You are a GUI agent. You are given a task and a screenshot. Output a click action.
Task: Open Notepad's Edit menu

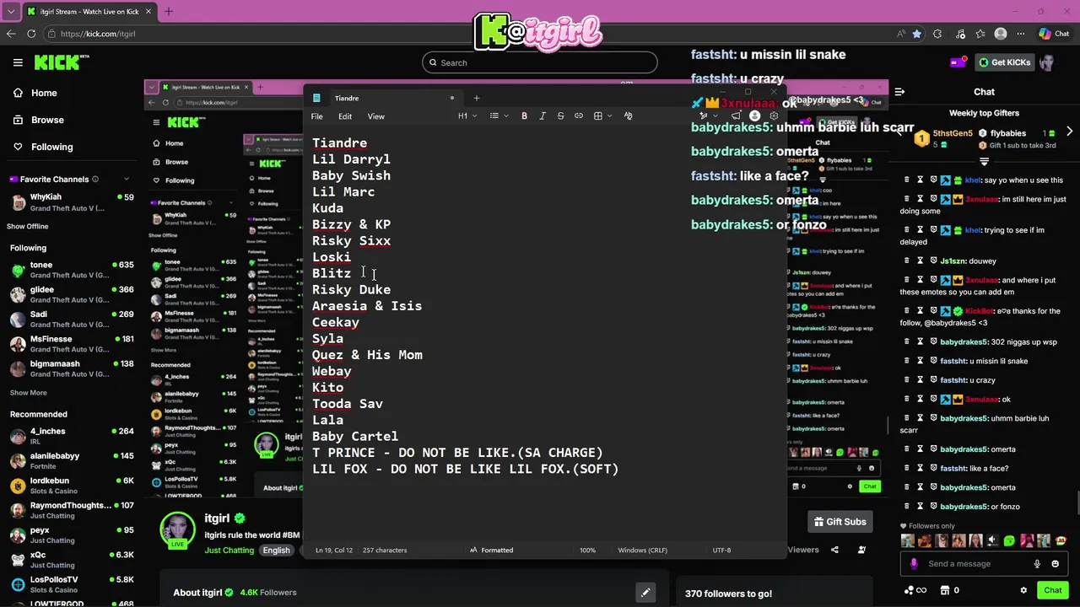(345, 116)
